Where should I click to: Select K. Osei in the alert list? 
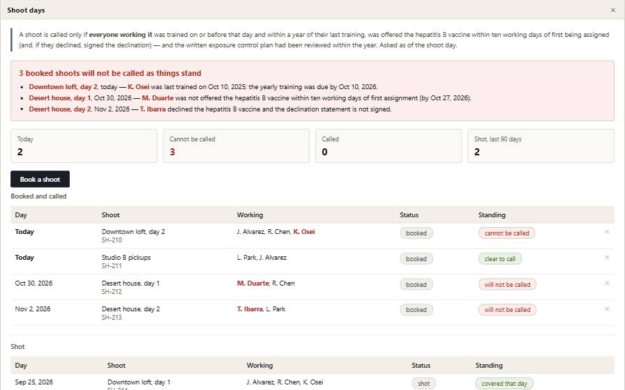pos(138,87)
